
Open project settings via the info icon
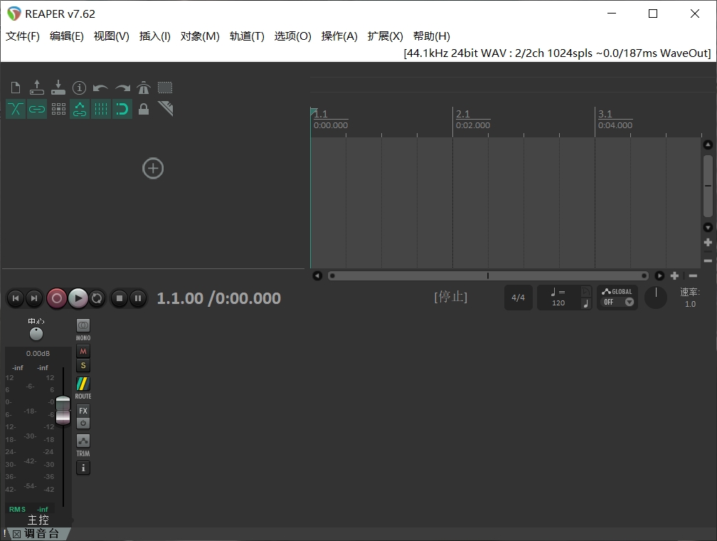(x=80, y=87)
